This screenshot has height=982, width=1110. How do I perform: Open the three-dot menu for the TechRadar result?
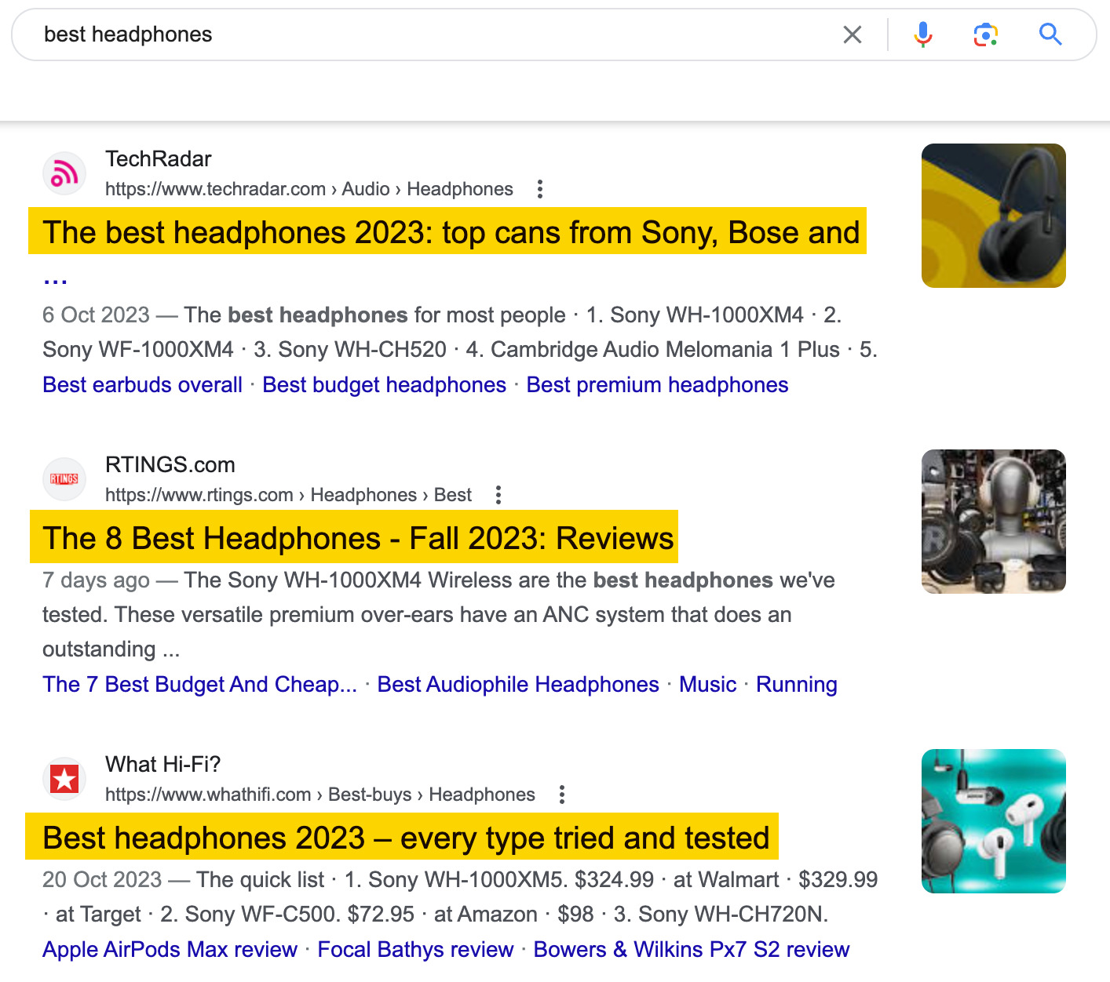pyautogui.click(x=540, y=188)
